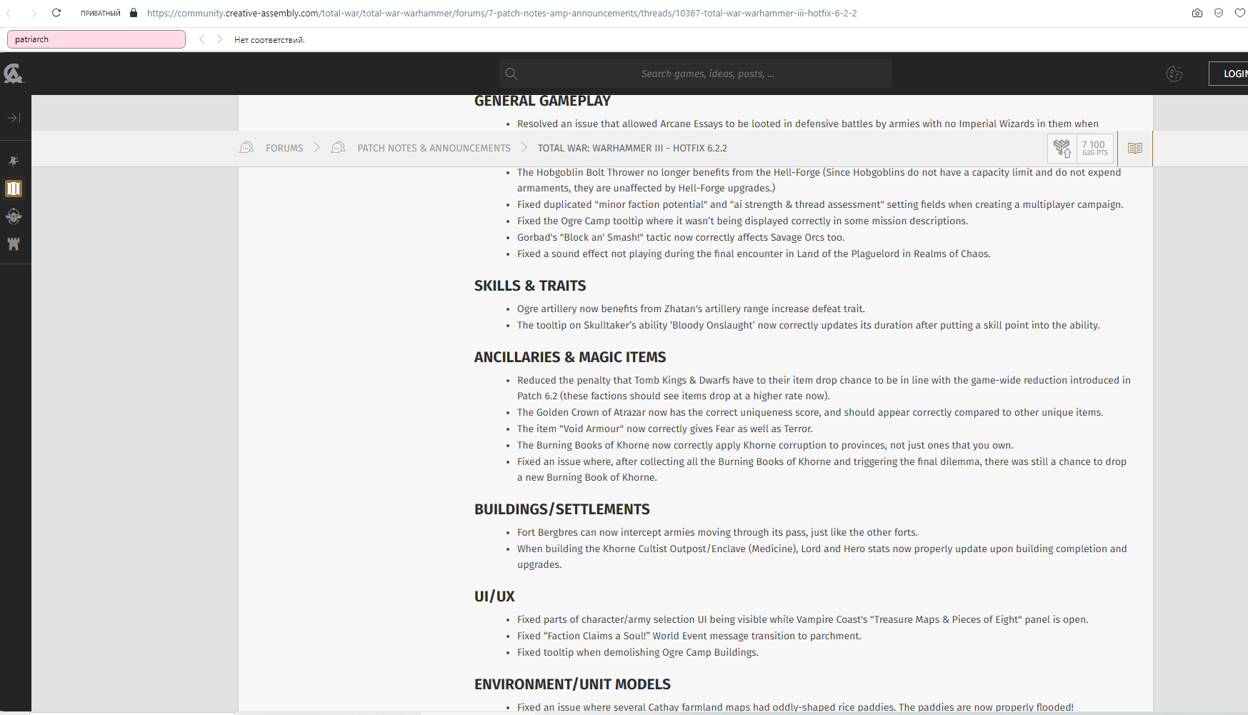Click the Creative Assembly logo
This screenshot has height=715, width=1248.
14,73
